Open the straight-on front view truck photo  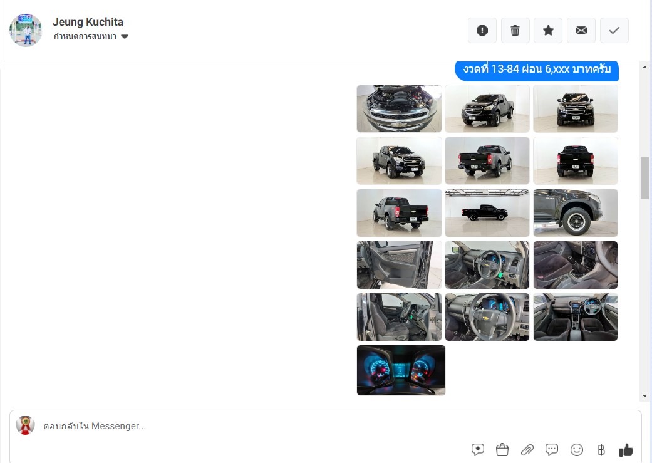pos(576,108)
